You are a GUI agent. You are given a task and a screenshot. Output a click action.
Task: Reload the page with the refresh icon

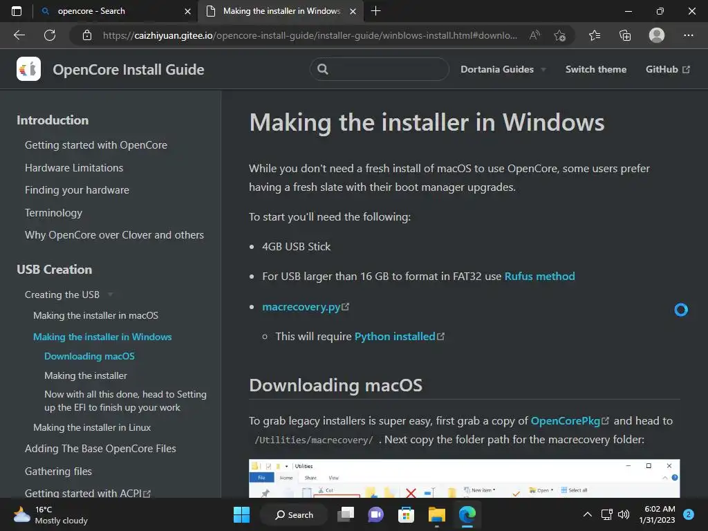(x=50, y=35)
